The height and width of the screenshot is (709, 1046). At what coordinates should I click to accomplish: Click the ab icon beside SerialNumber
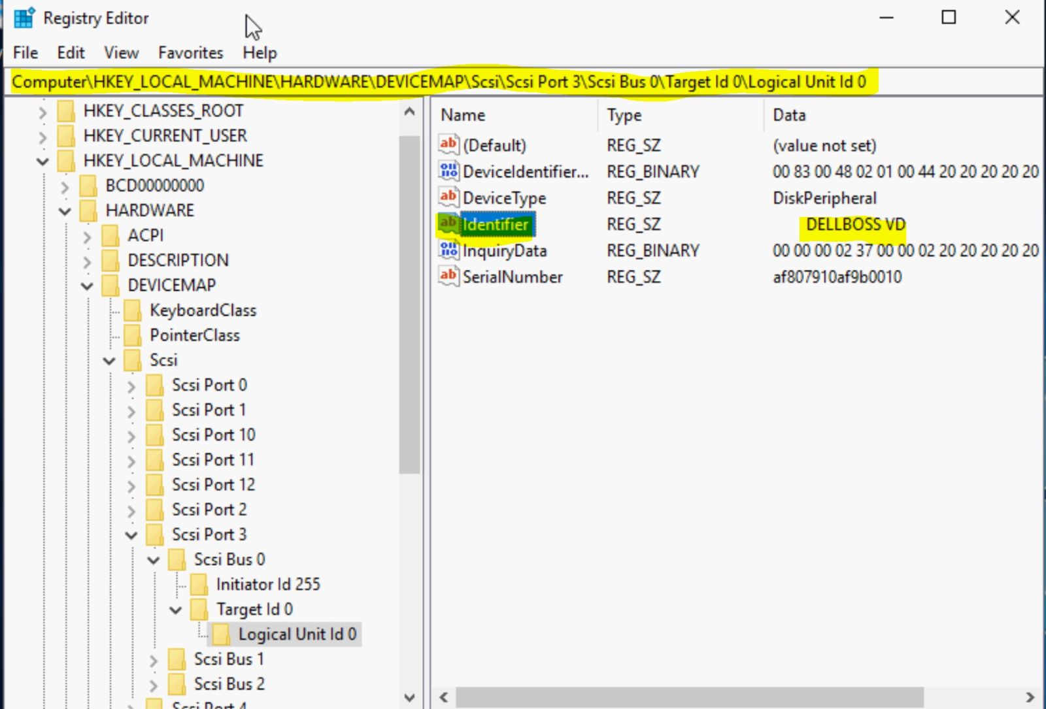pos(448,276)
